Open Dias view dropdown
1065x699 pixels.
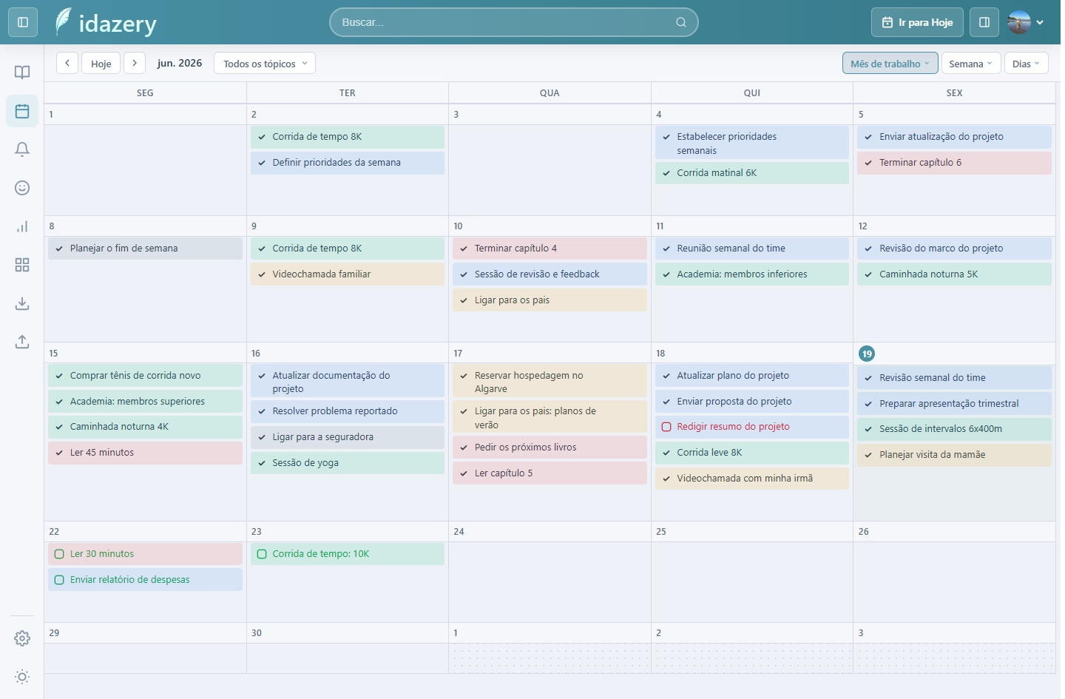tap(1027, 64)
